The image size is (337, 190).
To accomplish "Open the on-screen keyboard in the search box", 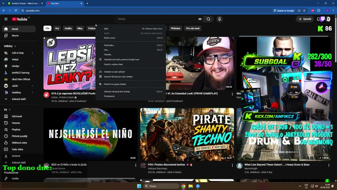I will click(x=200, y=19).
